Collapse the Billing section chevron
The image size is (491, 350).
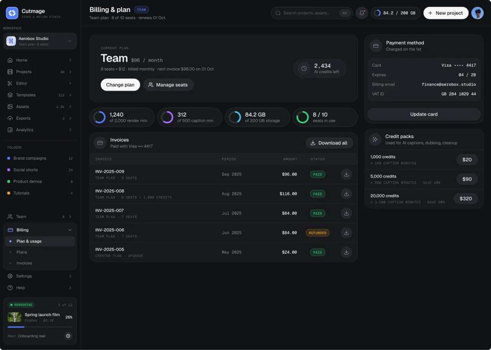[x=70, y=230]
